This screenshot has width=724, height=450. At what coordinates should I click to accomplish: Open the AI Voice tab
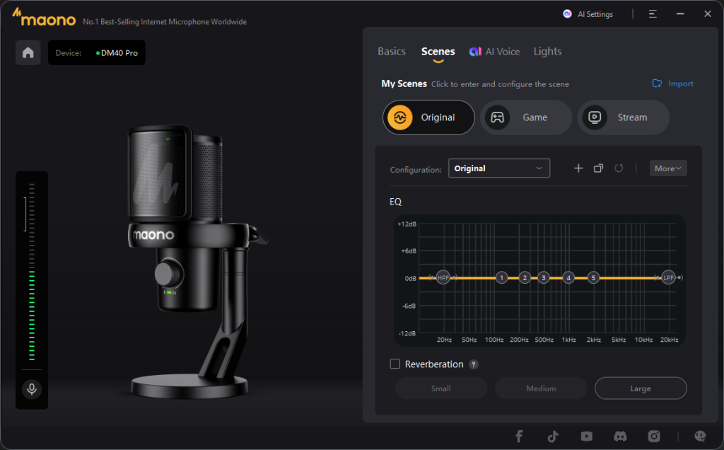coord(494,52)
